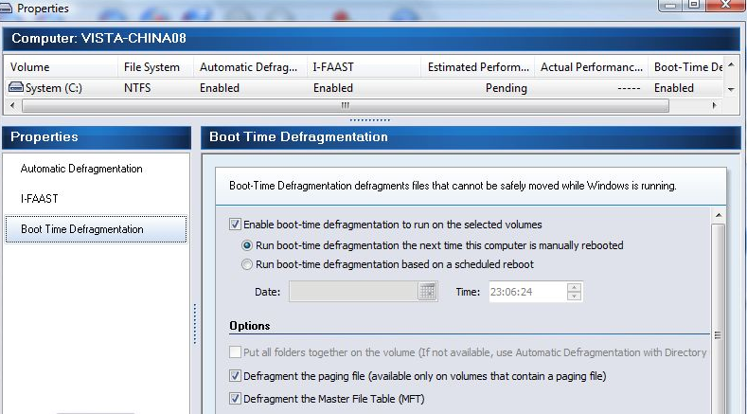
Task: Select the System (C:) volume row
Action: [x=364, y=88]
